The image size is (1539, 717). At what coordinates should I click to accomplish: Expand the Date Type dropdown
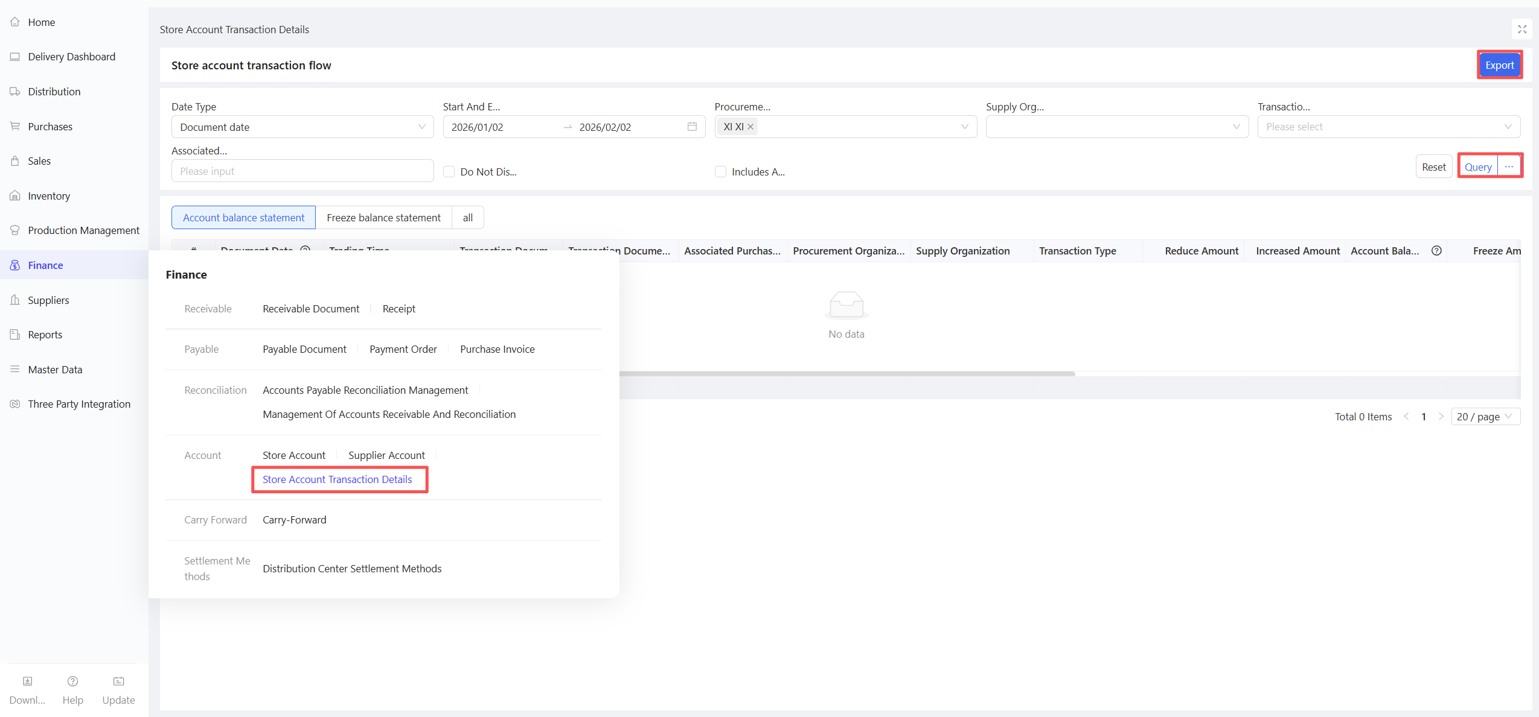pos(302,127)
